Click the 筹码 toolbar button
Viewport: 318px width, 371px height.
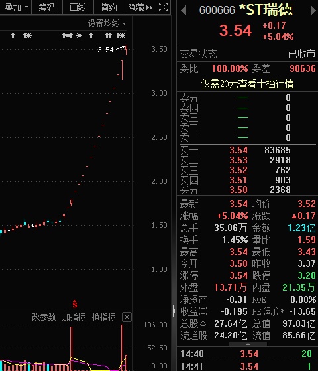coord(46,7)
